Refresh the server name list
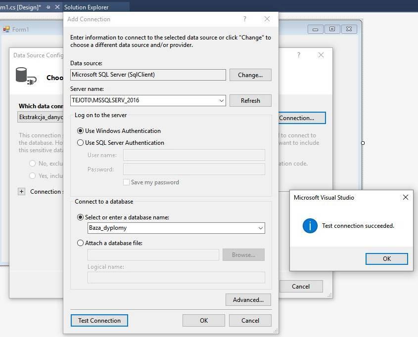Image resolution: width=418 pixels, height=337 pixels. point(250,101)
